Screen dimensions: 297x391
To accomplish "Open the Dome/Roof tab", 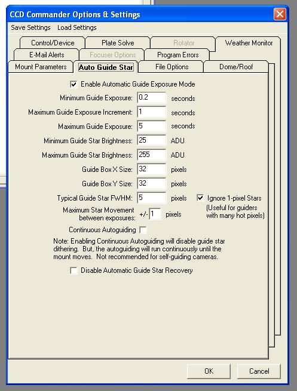I will [236, 67].
